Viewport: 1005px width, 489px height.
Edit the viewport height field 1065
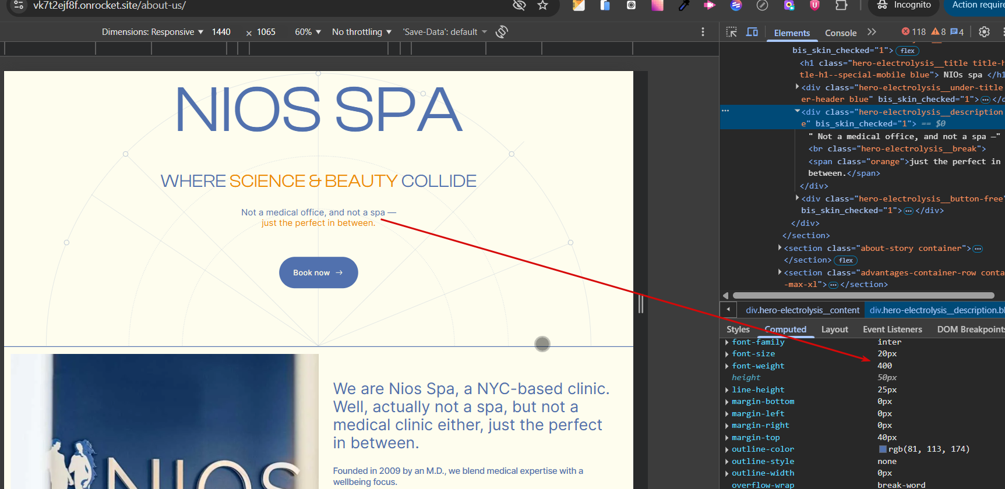pyautogui.click(x=266, y=32)
